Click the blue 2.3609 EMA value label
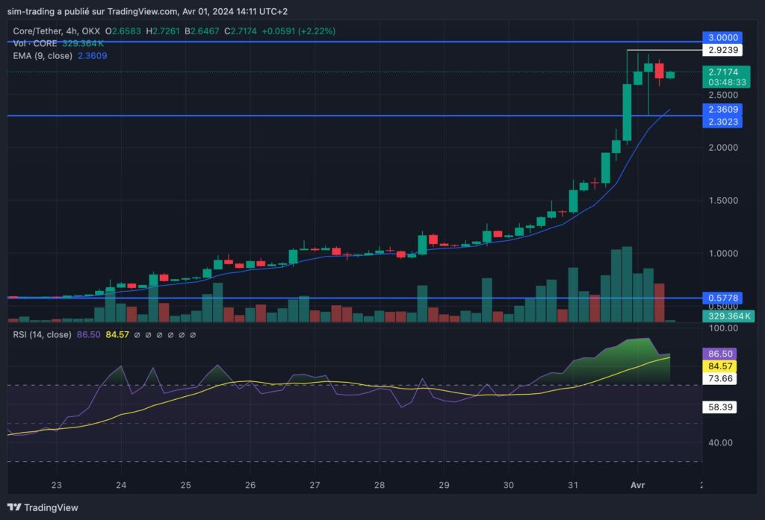Viewport: 765px width, 520px height. (x=722, y=109)
